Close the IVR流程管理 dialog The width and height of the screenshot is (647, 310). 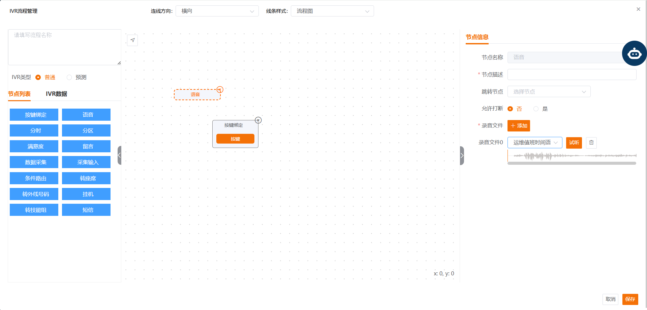click(x=638, y=9)
